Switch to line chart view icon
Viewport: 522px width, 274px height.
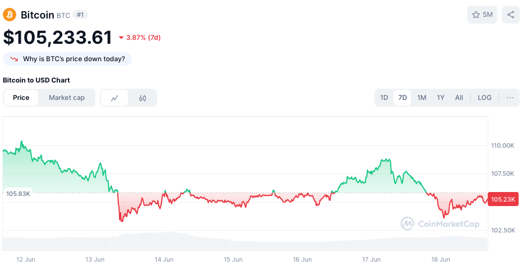[115, 98]
